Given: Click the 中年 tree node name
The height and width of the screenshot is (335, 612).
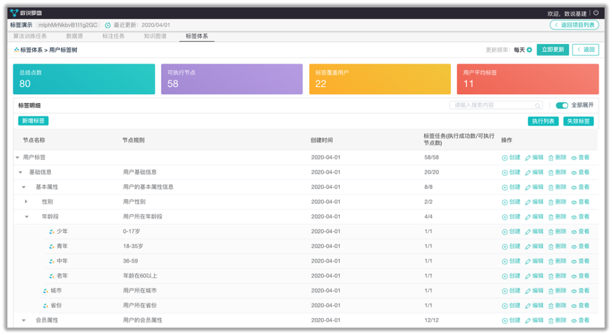Looking at the screenshot, I should tap(62, 261).
